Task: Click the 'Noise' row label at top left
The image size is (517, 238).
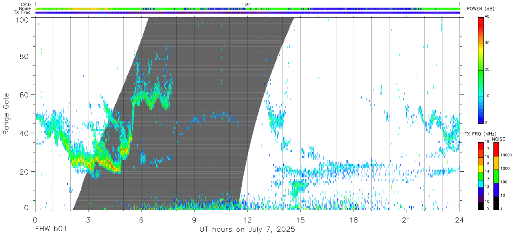Action: click(24, 8)
